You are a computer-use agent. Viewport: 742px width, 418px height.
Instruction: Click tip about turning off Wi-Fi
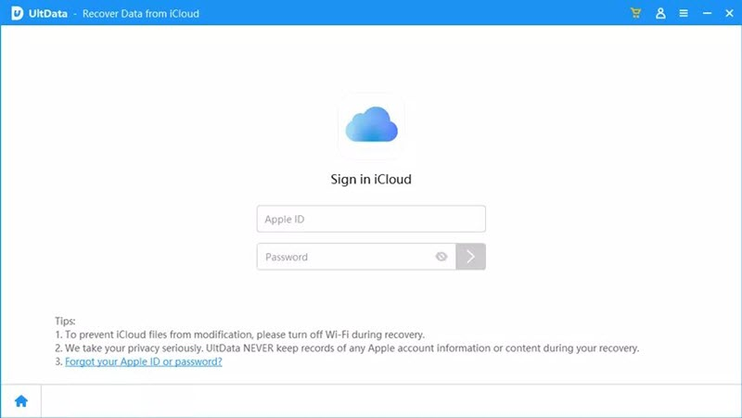[x=240, y=335]
